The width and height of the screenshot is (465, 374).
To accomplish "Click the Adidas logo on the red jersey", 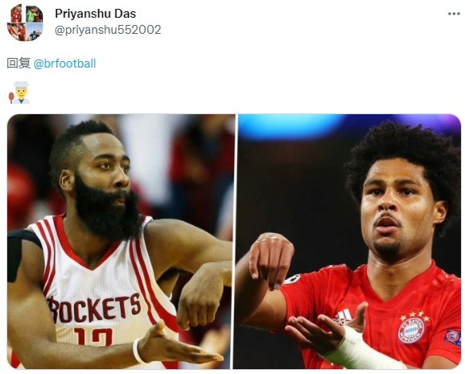I will (343, 317).
